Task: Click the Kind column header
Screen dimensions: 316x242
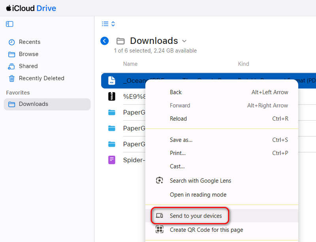Action: tap(243, 64)
